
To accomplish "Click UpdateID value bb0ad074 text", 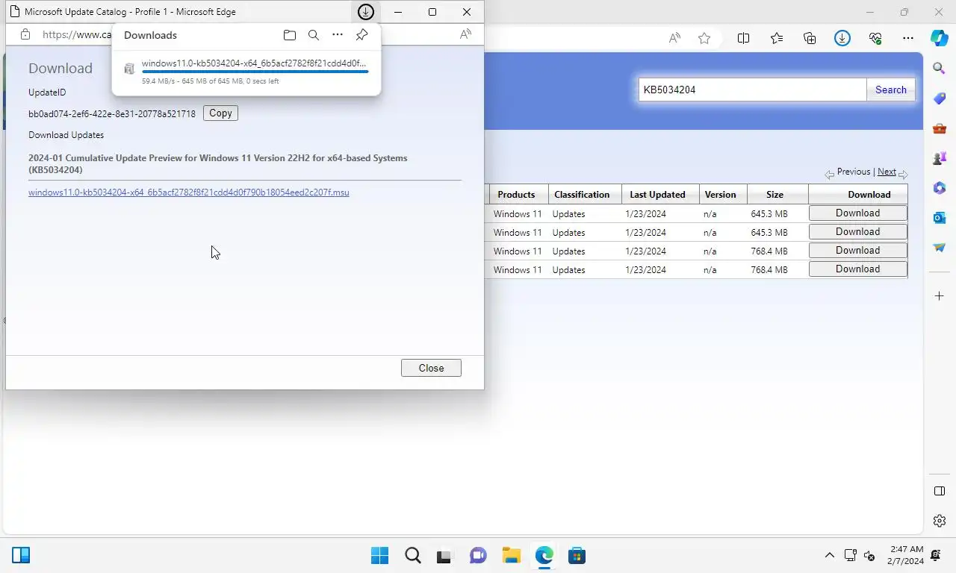I will [112, 114].
